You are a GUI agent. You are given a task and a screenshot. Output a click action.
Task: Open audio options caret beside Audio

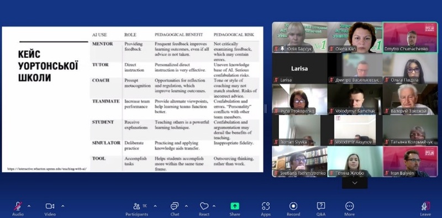(x=29, y=206)
